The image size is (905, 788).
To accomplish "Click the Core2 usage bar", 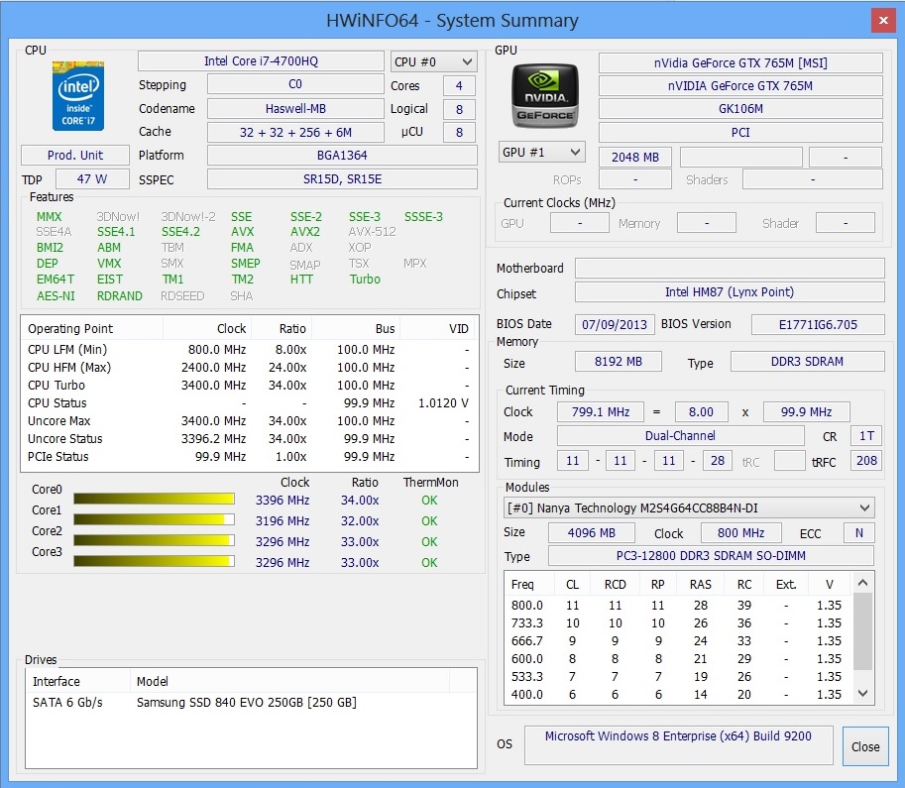I will coord(154,540).
